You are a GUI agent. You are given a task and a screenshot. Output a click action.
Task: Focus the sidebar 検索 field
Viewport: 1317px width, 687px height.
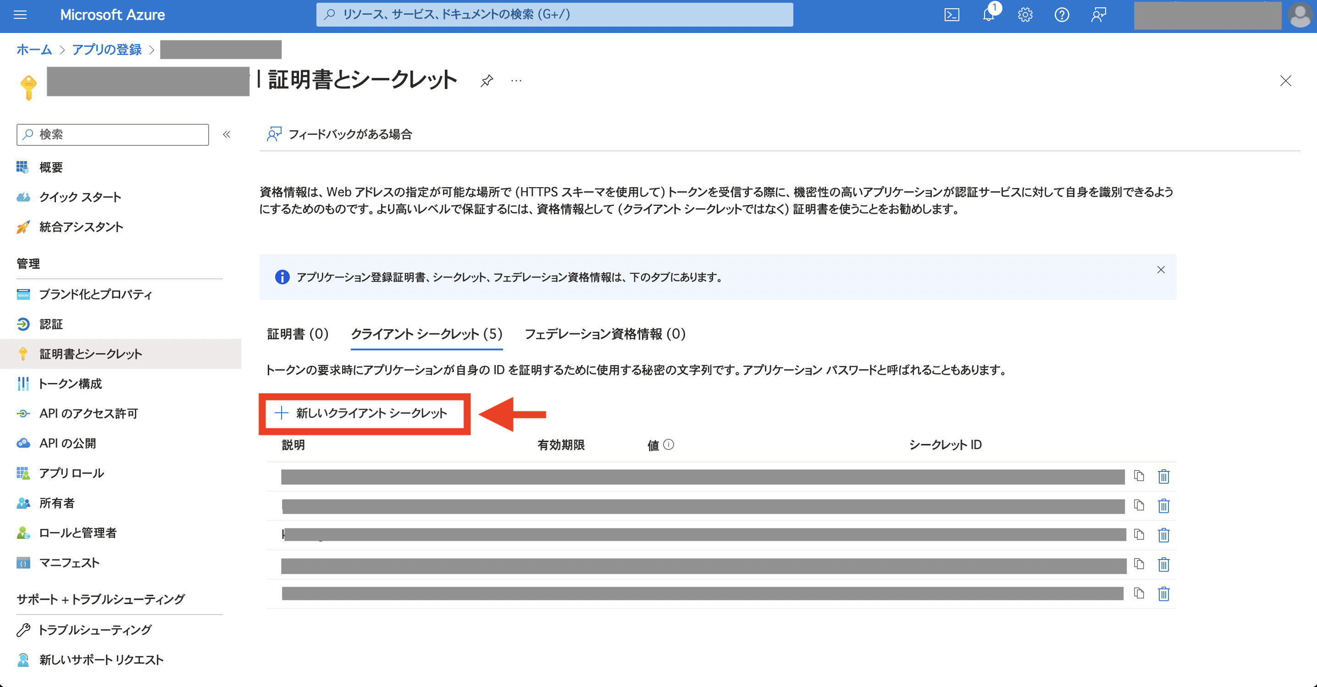coord(112,134)
